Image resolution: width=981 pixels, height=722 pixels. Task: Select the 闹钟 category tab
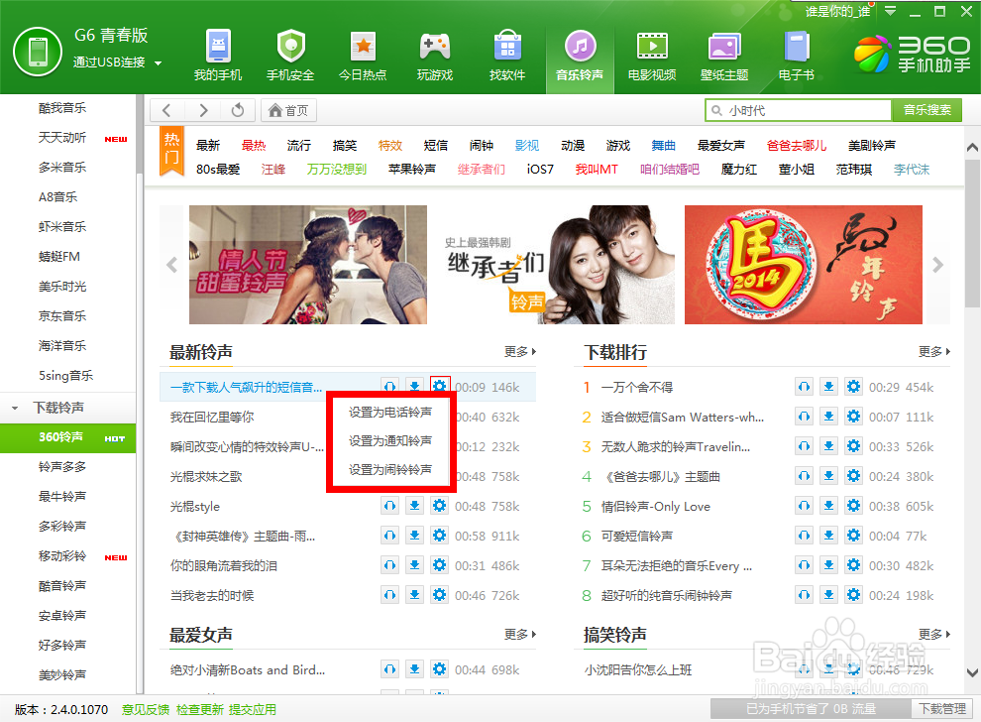click(482, 146)
